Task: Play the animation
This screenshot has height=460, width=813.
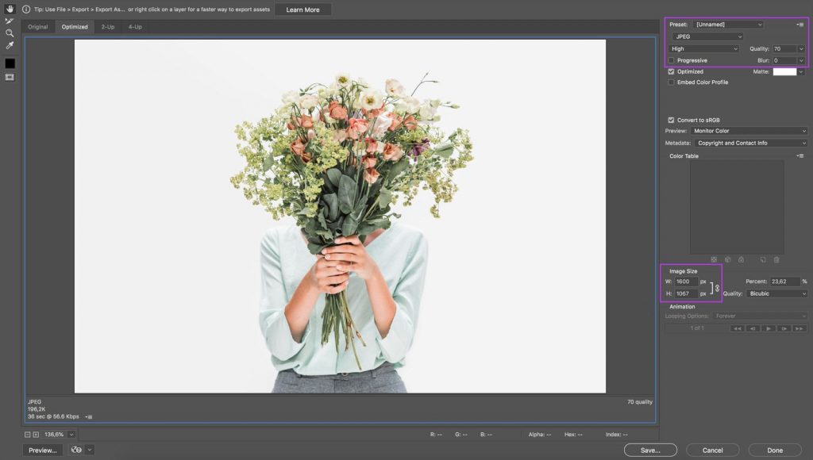Action: pos(769,328)
